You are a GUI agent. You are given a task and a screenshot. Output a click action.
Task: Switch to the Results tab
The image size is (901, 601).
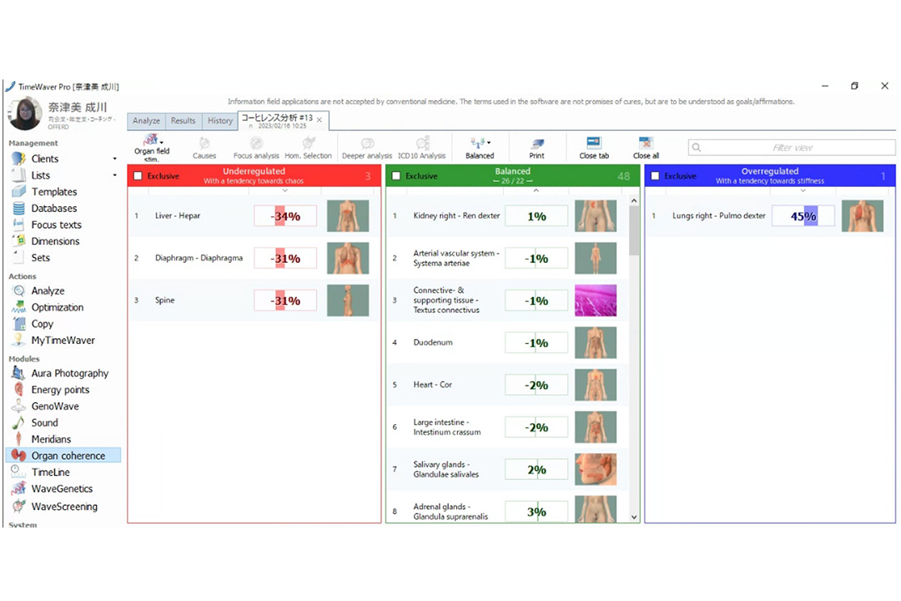pos(183,121)
